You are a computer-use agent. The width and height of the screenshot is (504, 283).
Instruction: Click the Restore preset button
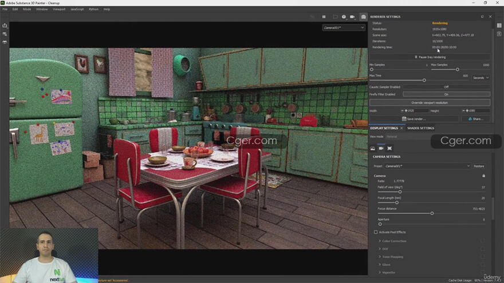(479, 166)
